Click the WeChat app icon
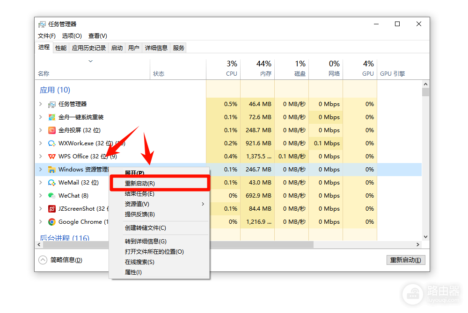The height and width of the screenshot is (313, 468). point(51,196)
